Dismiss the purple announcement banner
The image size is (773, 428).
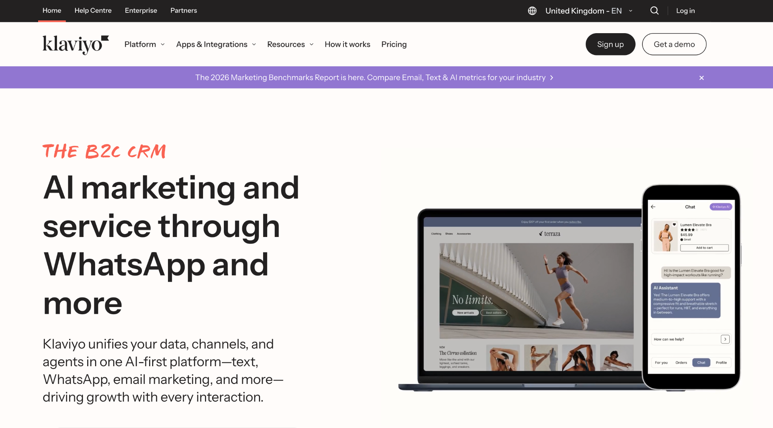tap(701, 78)
